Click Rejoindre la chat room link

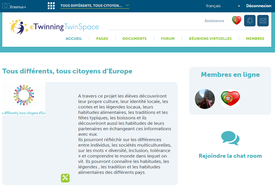pos(230,156)
